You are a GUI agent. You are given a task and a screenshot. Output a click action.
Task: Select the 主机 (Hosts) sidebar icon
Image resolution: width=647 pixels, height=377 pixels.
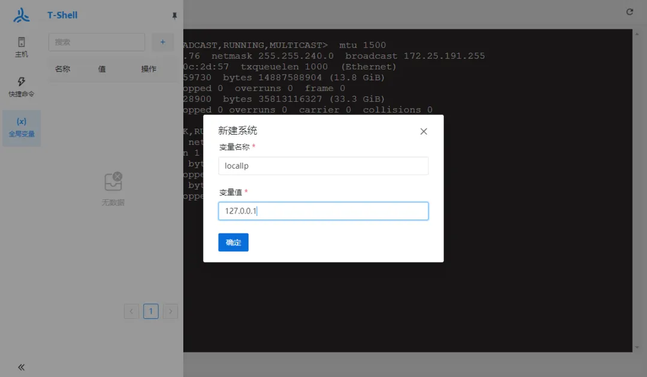[x=21, y=46]
